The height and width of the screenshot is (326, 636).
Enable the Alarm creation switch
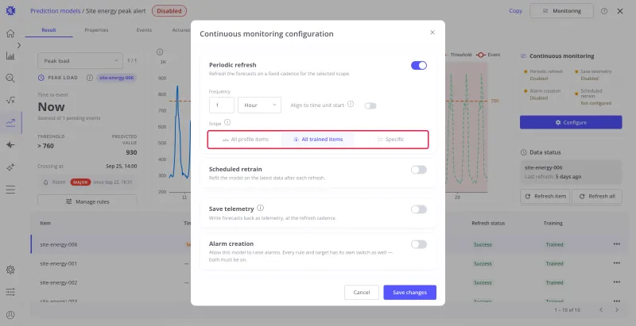click(419, 244)
